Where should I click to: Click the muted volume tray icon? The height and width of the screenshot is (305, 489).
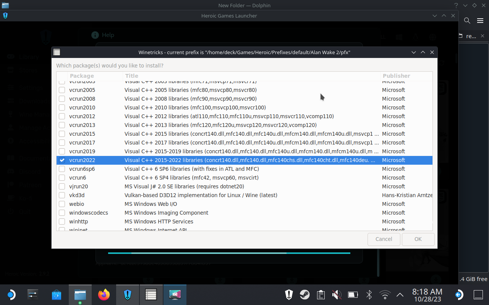pyautogui.click(x=336, y=294)
